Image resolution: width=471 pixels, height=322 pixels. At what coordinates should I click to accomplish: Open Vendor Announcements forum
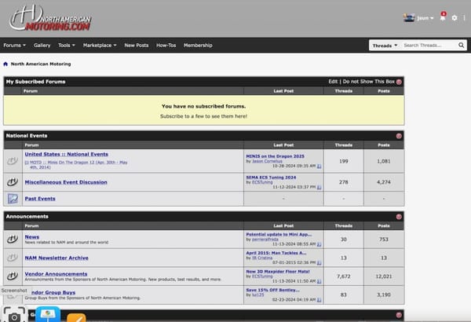coord(56,274)
